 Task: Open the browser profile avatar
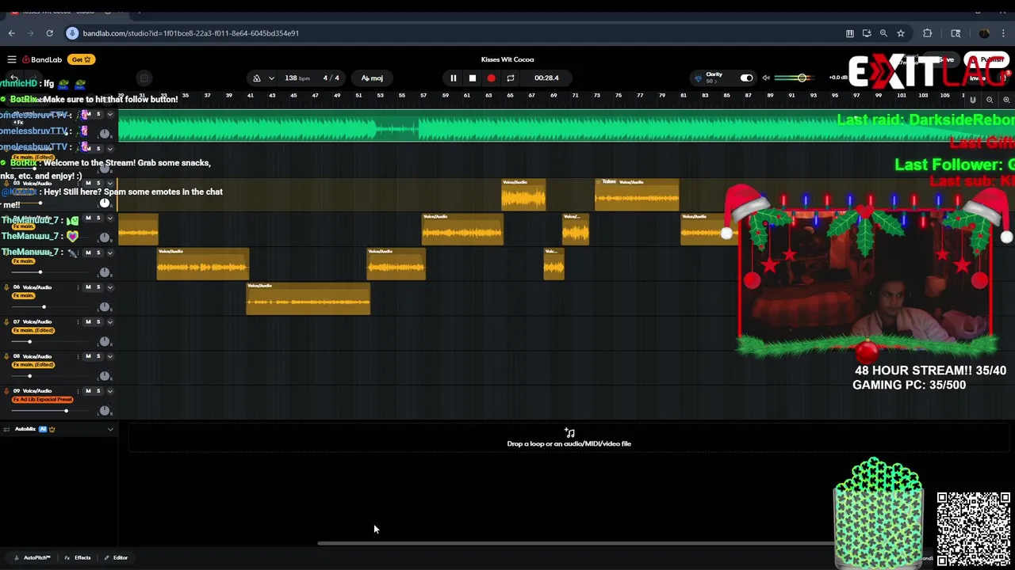[984, 33]
